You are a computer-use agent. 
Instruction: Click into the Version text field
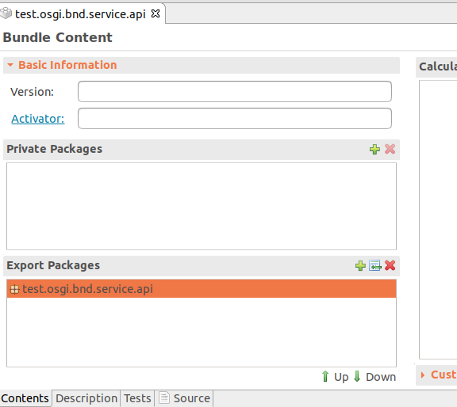(x=235, y=92)
